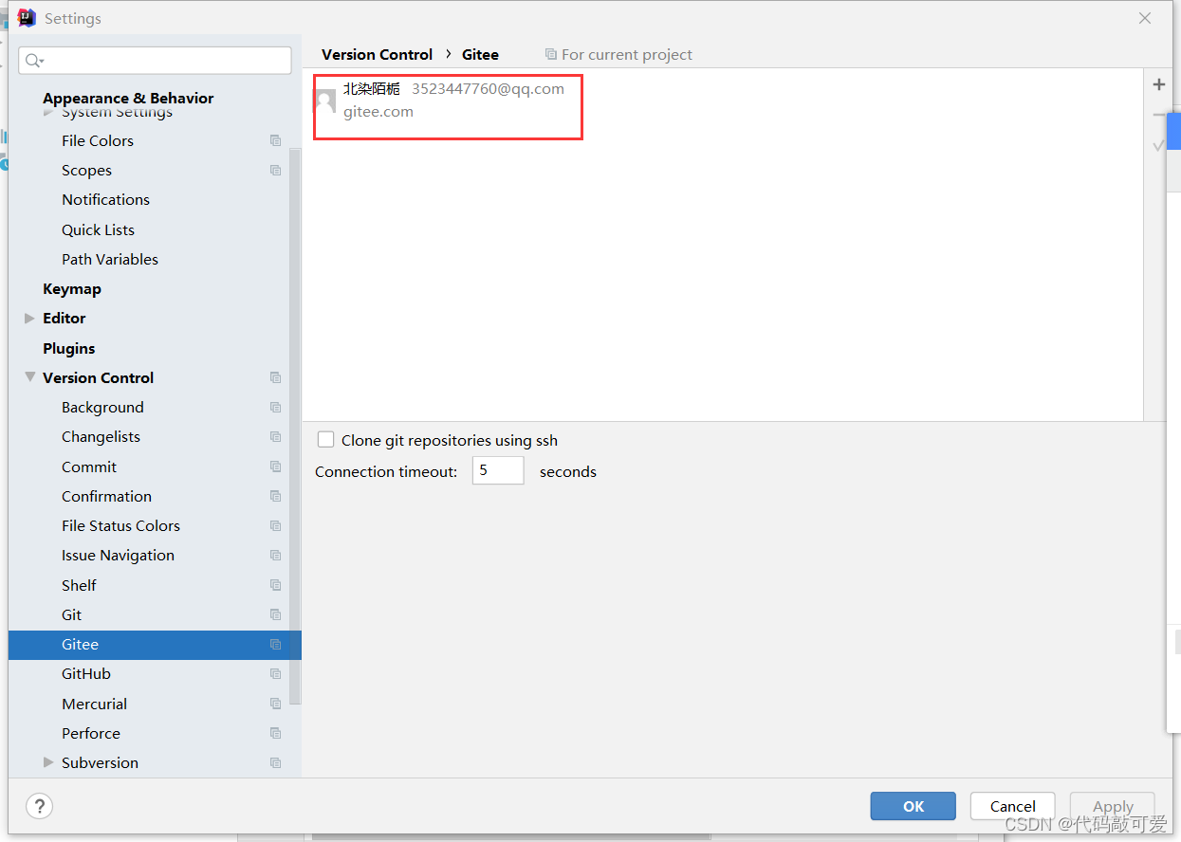Click the Version Control breadcrumb
Viewport: 1181px width, 842px height.
coord(377,55)
